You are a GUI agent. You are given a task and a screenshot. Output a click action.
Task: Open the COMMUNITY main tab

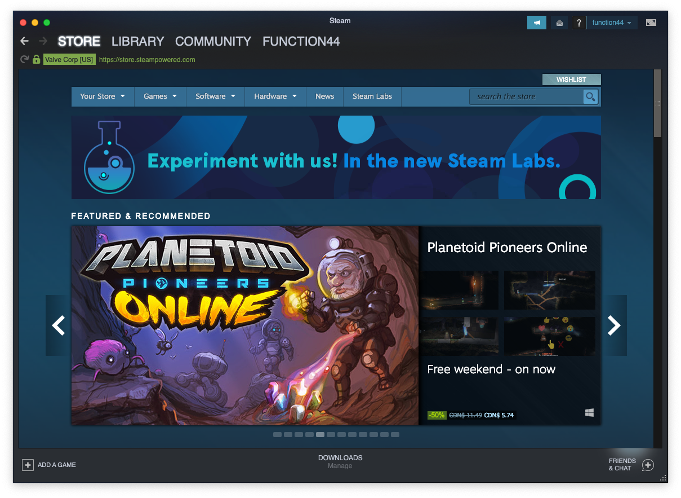[x=213, y=41]
